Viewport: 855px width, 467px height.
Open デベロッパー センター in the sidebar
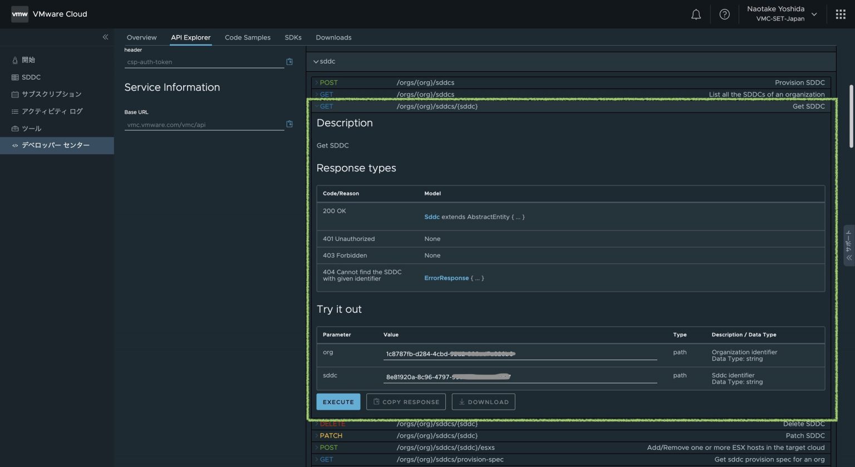55,145
